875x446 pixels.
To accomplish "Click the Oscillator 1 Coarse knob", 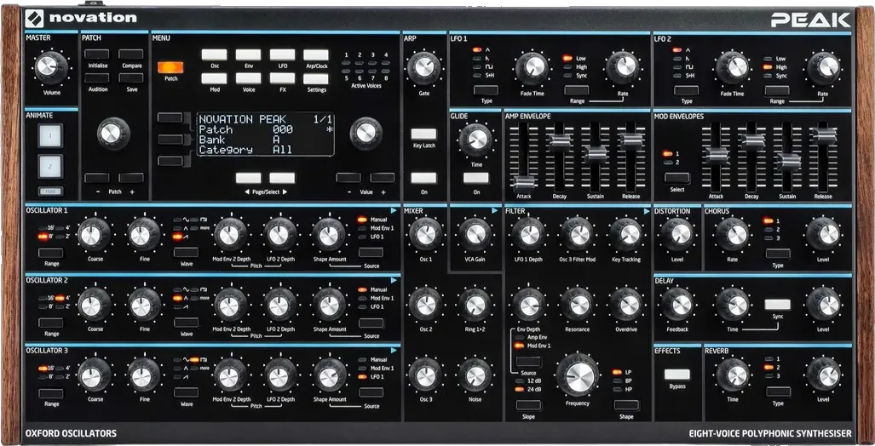I will [95, 232].
